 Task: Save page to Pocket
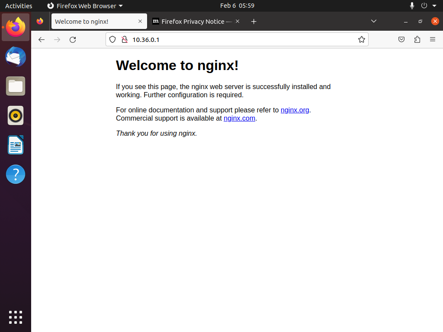pyautogui.click(x=401, y=39)
